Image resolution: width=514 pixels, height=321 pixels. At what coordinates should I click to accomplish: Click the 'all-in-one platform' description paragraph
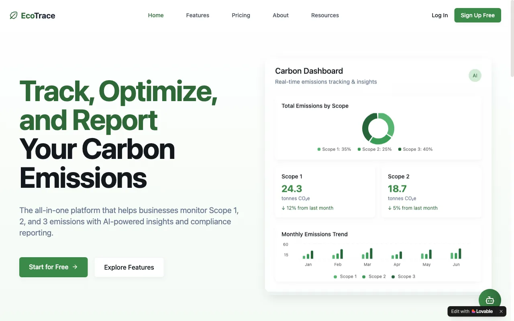[x=129, y=221]
